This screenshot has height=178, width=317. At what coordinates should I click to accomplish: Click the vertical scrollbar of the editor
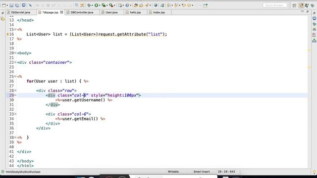pyautogui.click(x=309, y=92)
